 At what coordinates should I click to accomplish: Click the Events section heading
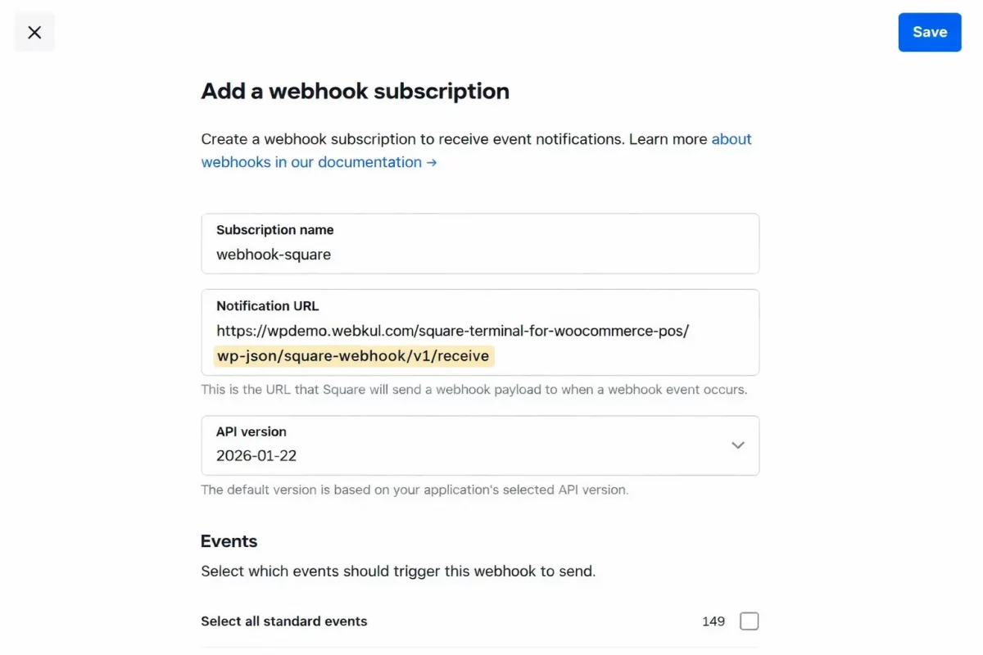click(x=229, y=541)
